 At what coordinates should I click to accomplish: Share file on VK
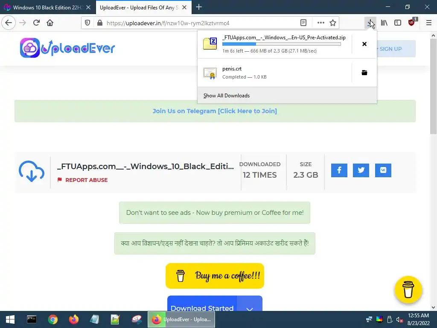point(383,170)
